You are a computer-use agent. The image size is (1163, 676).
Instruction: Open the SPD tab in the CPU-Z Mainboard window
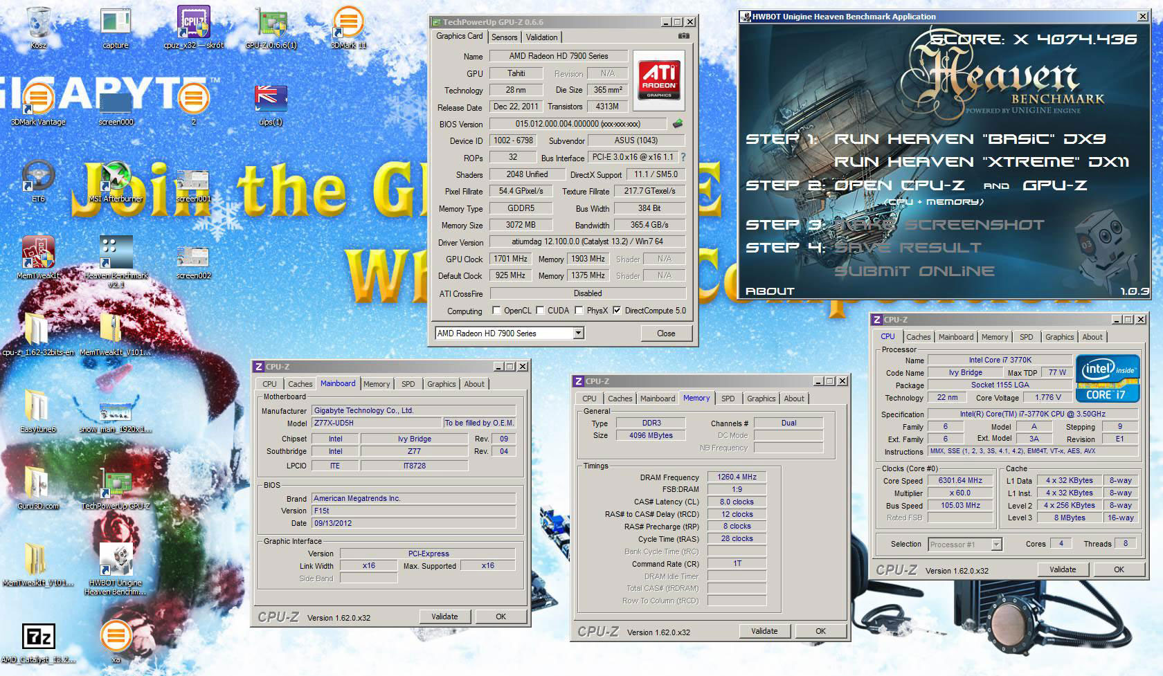pyautogui.click(x=408, y=384)
